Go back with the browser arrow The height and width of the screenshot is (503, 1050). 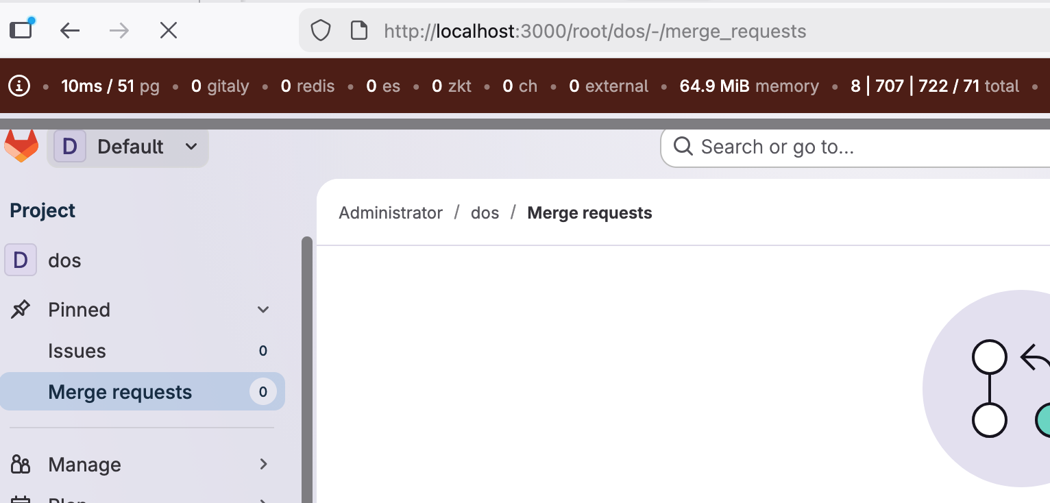click(x=70, y=30)
